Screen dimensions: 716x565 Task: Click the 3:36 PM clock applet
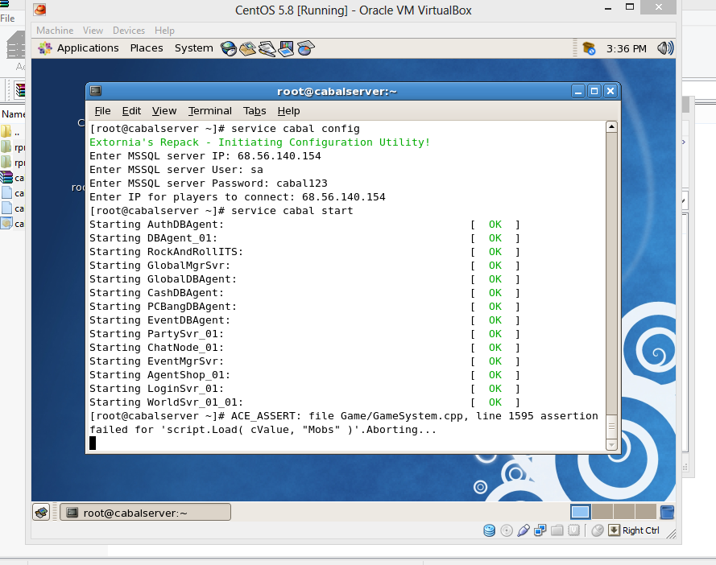coord(626,49)
